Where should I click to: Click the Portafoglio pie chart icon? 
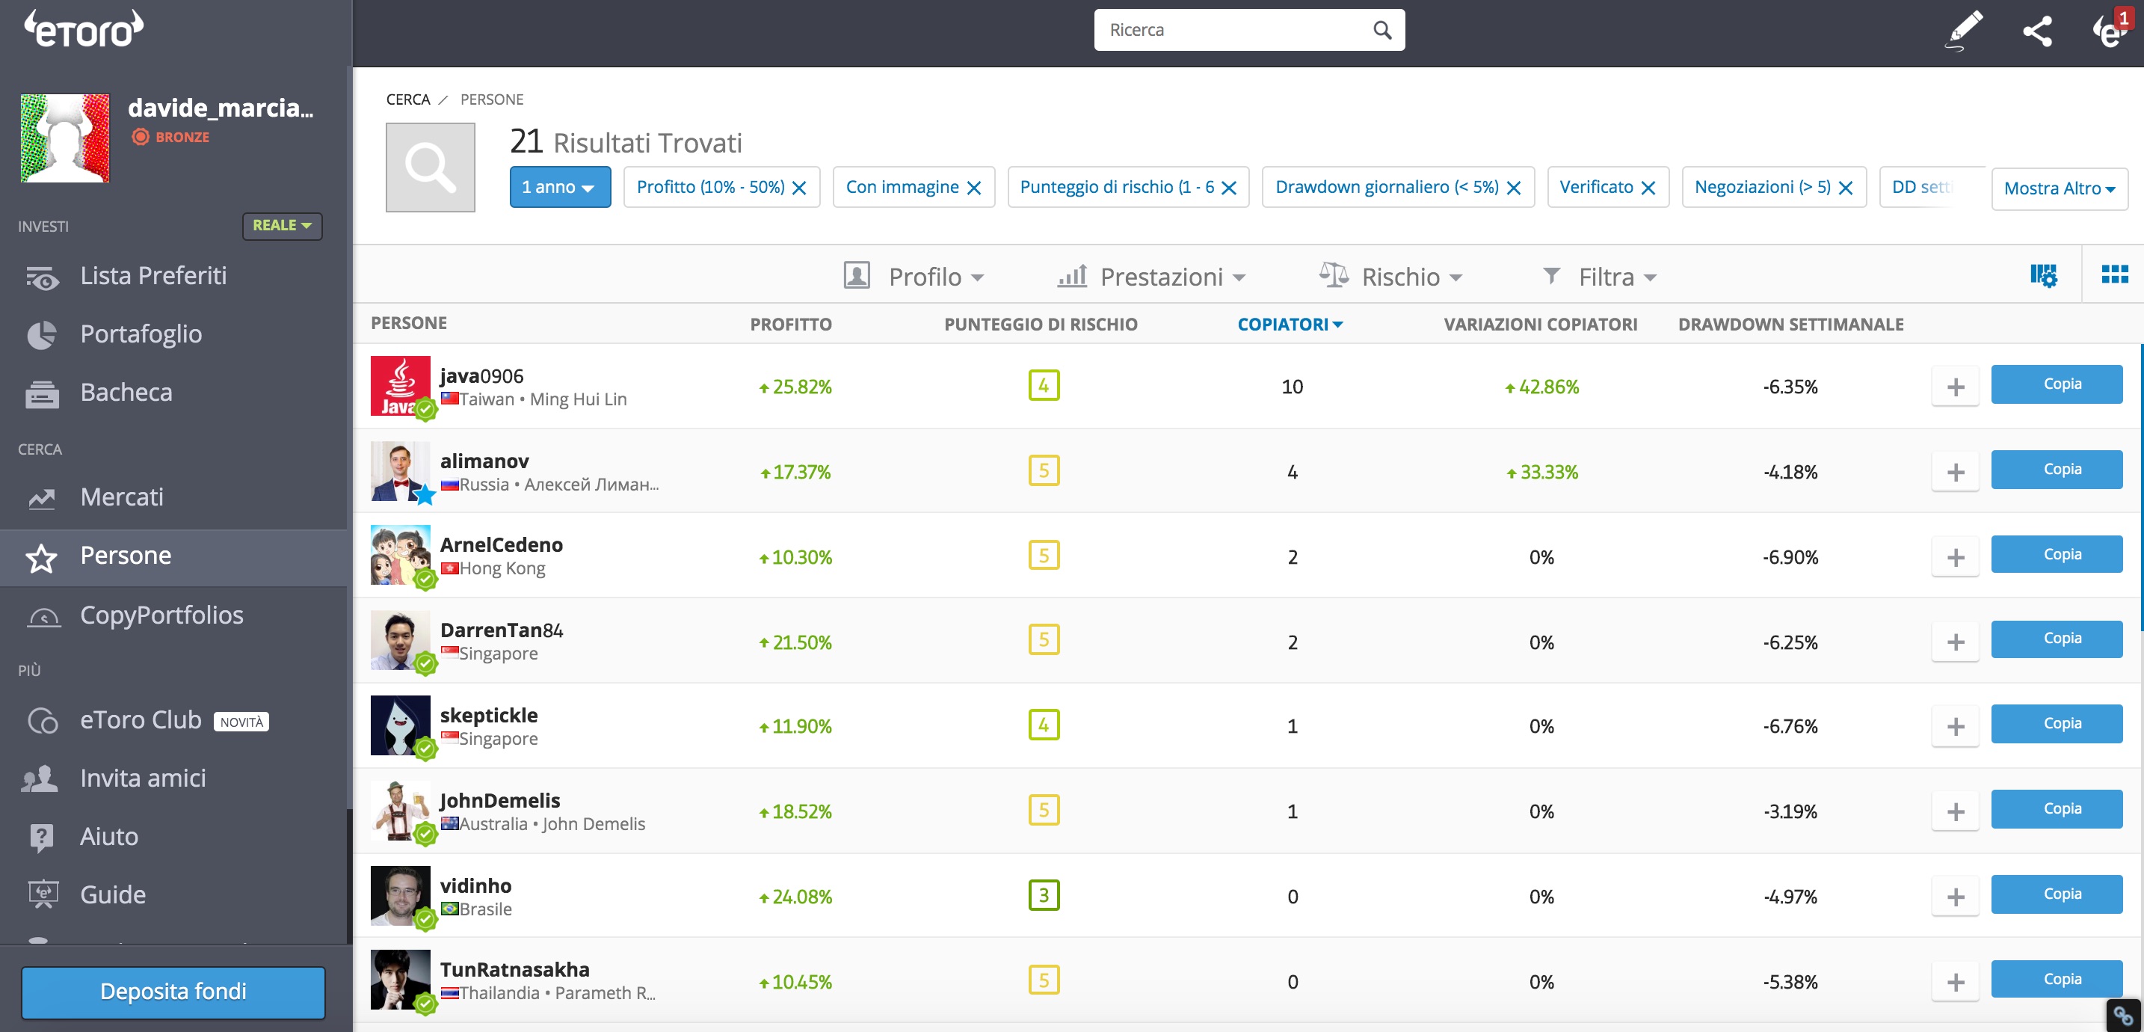coord(42,335)
